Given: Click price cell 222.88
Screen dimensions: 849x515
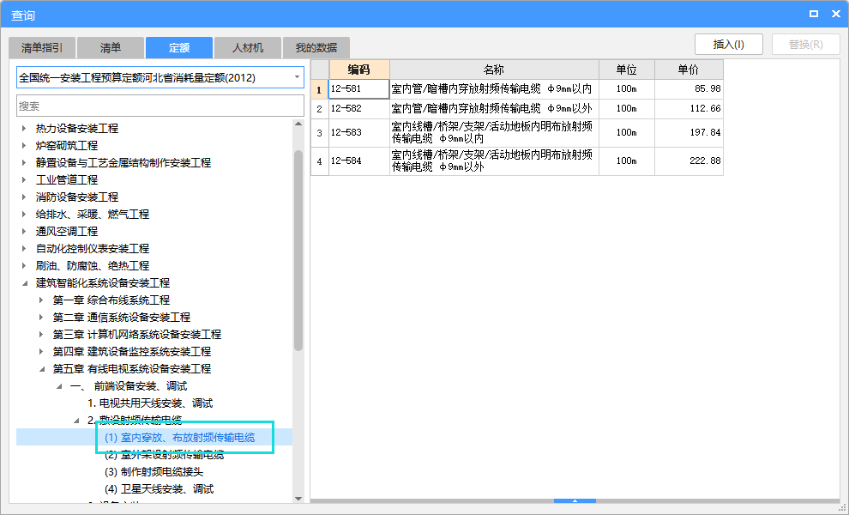Looking at the screenshot, I should 689,161.
